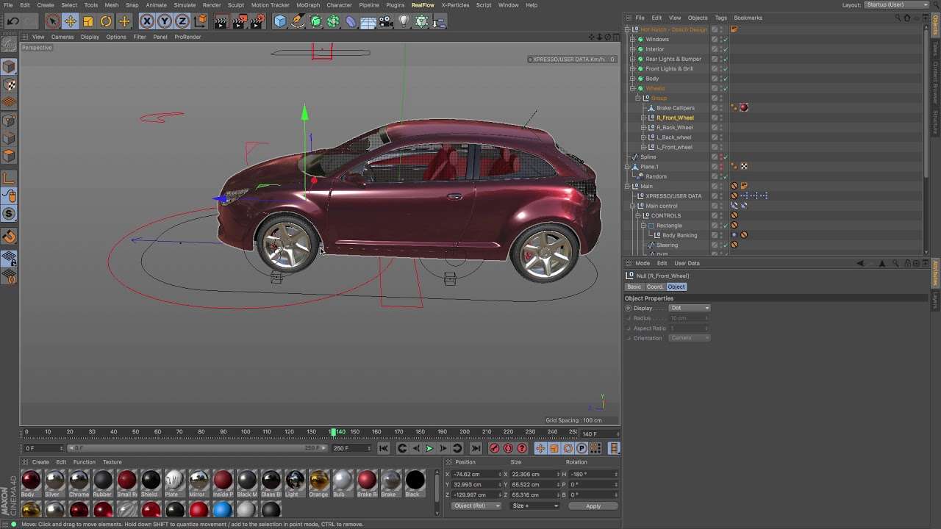
Task: Switch to the Coord. tab
Action: click(654, 287)
